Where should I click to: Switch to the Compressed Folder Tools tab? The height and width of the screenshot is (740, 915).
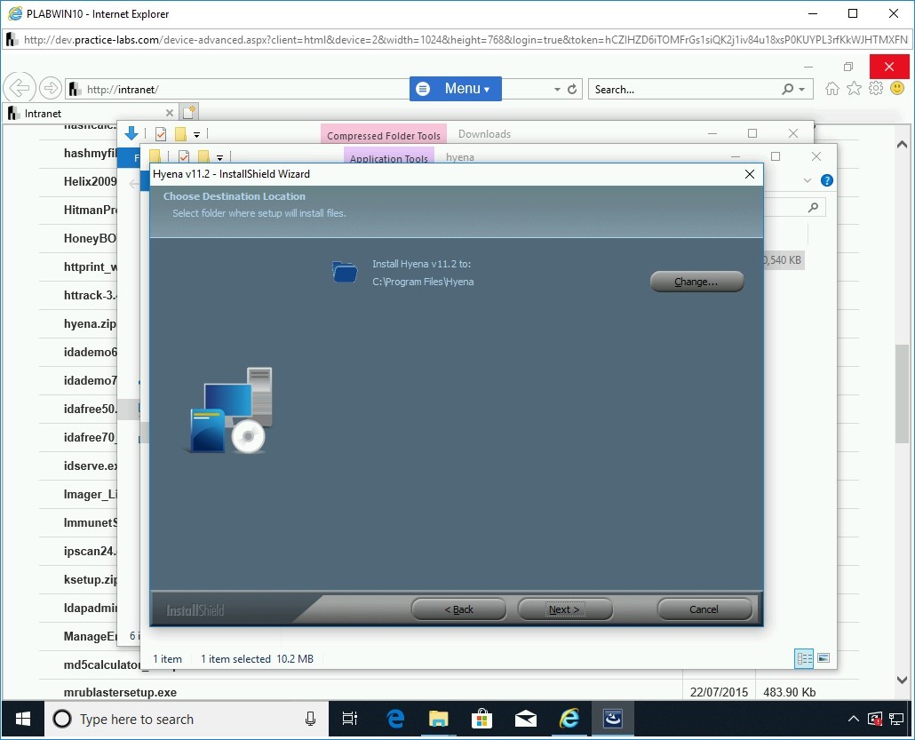[384, 135]
